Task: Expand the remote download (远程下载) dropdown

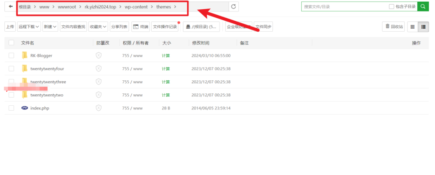Action: tap(29, 27)
